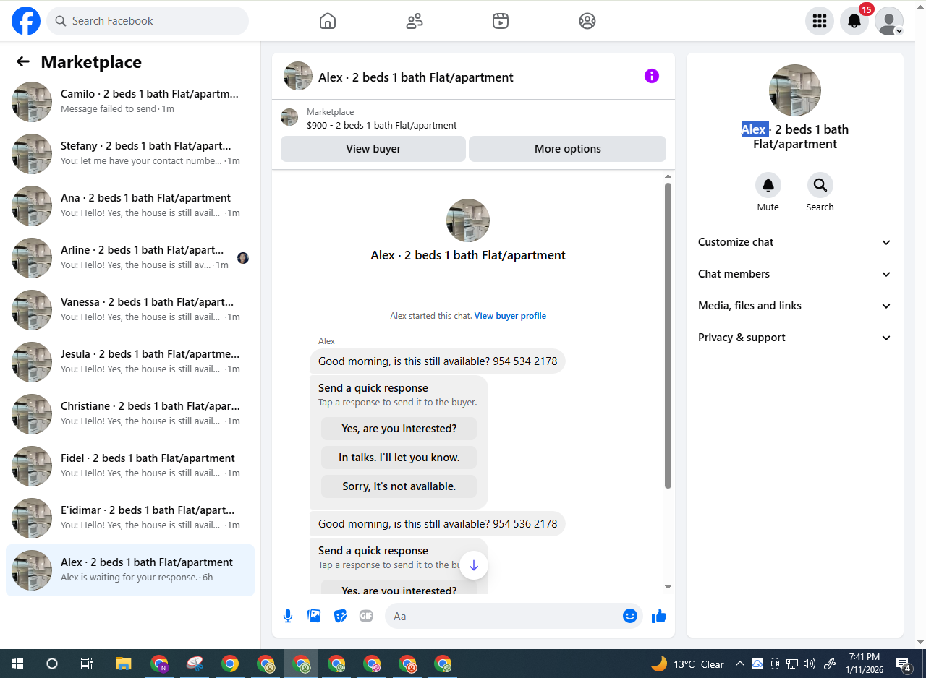926x678 pixels.
Task: Send 'Sorry, it's not available.' response
Action: (399, 486)
